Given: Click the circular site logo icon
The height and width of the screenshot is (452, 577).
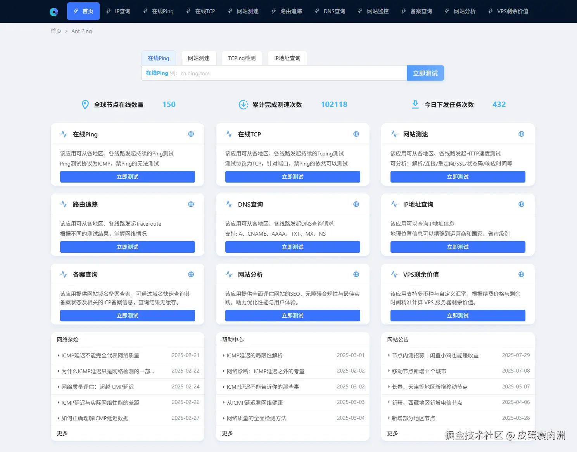Looking at the screenshot, I should [54, 11].
